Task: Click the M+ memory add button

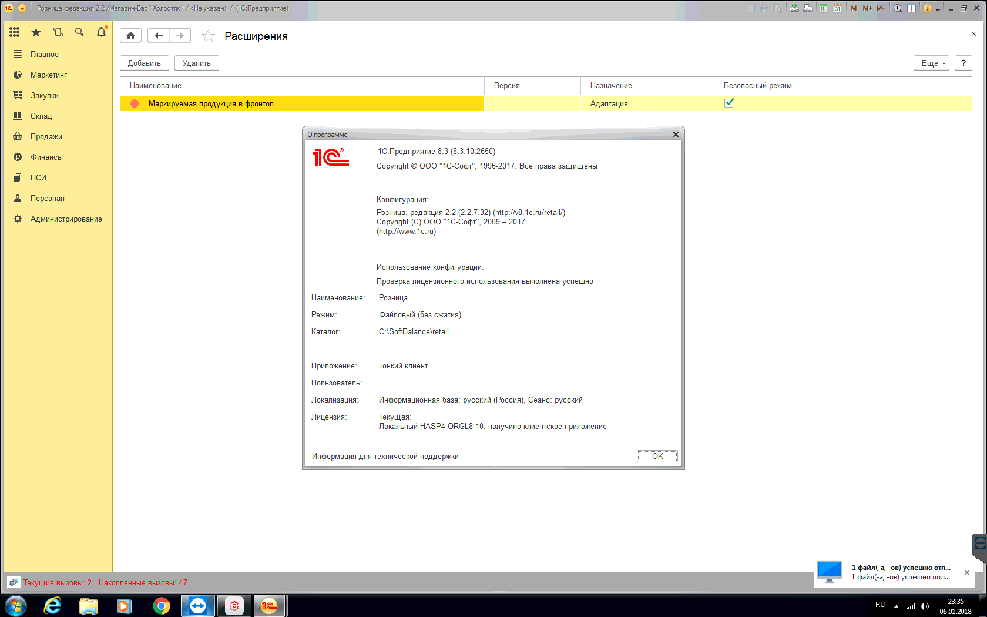Action: (867, 8)
